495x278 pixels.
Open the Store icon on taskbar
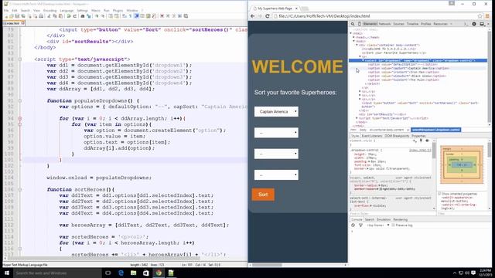click(x=146, y=273)
